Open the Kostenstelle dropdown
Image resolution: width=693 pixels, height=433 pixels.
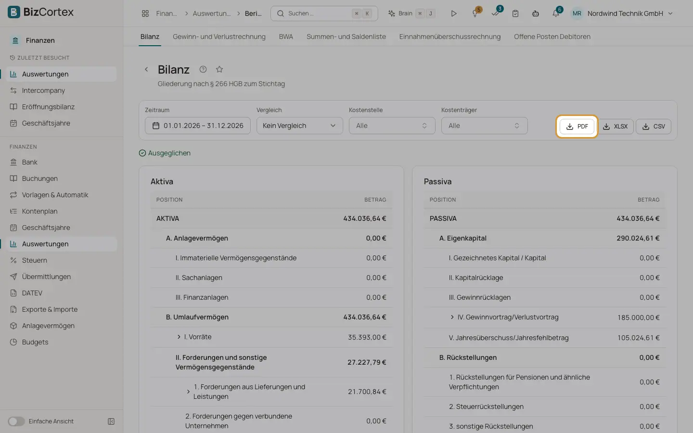pos(392,126)
